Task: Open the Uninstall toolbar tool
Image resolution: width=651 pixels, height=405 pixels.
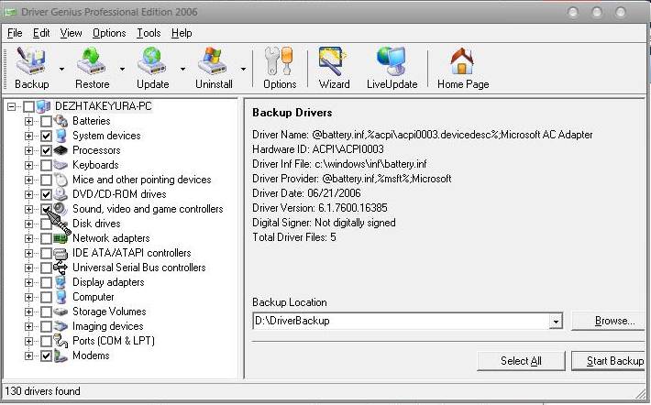Action: (214, 68)
